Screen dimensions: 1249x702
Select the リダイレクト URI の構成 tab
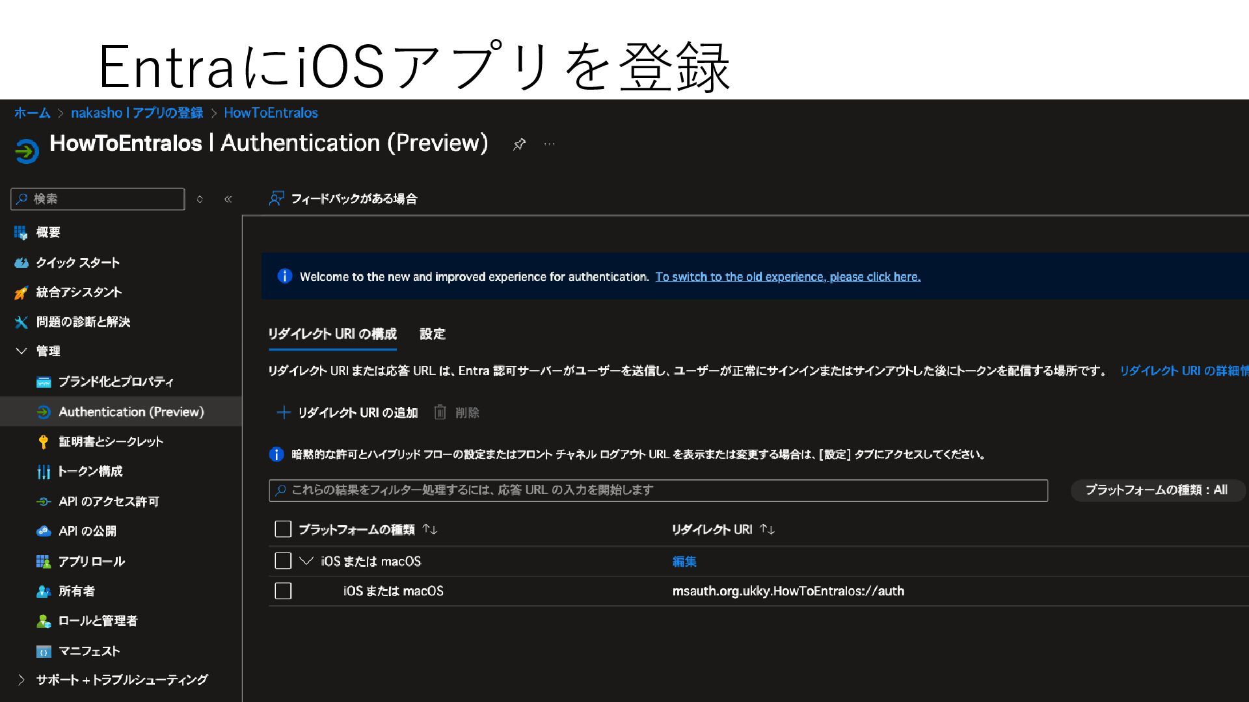[x=332, y=334]
